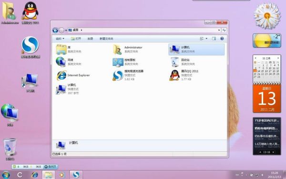
Task: Launch Internet Explorer from the taskbar
Action: pos(34,175)
